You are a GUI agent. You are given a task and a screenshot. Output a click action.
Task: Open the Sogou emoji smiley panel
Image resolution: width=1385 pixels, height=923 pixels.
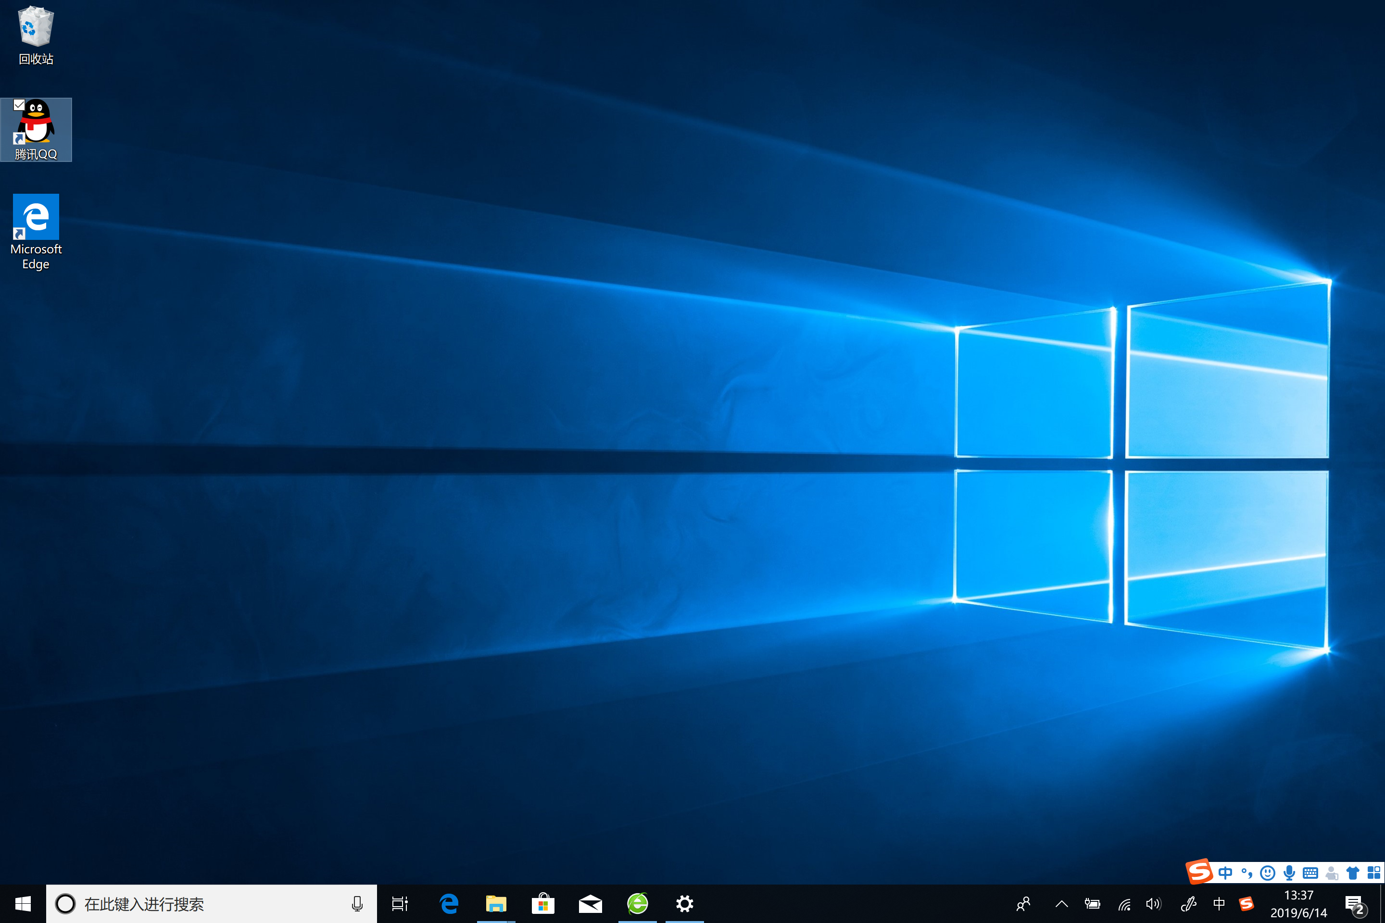(x=1267, y=873)
